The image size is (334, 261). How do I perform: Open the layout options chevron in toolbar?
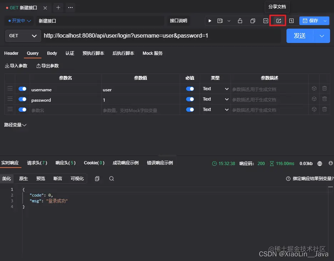[229, 21]
